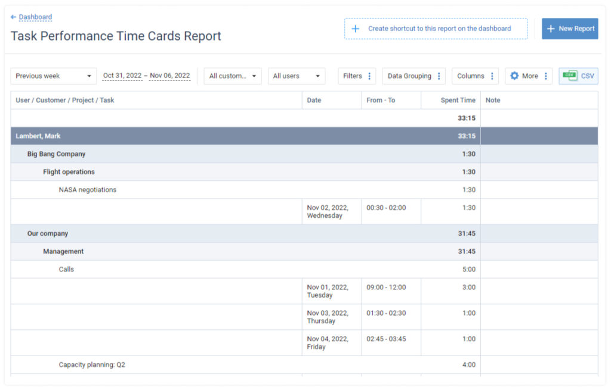611x392 pixels.
Task: Open the Data Grouping three-dot menu
Action: 439,76
